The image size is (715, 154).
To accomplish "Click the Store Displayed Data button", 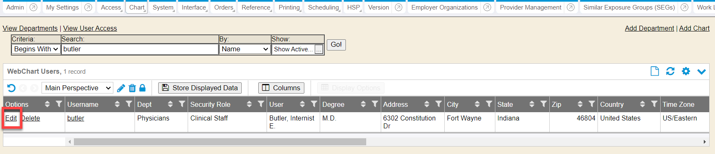I will pos(200,88).
